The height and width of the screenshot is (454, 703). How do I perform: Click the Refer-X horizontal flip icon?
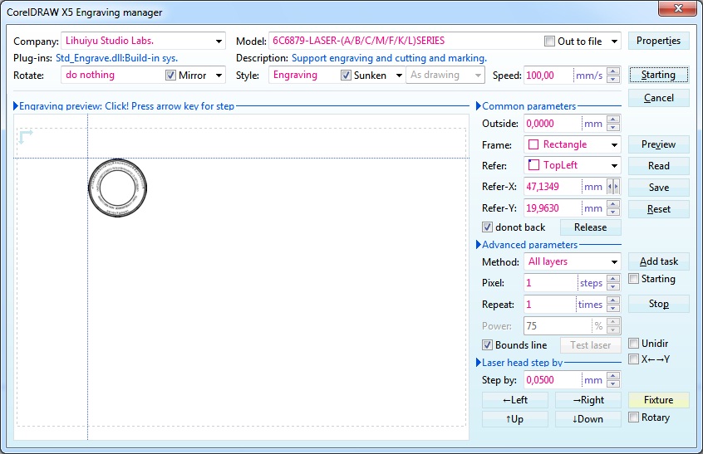(x=613, y=187)
